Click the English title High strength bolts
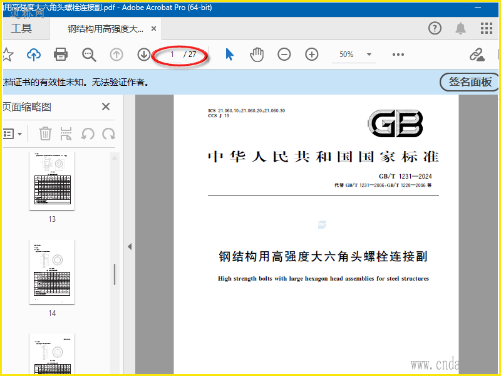This screenshot has height=376, width=501. [x=323, y=278]
